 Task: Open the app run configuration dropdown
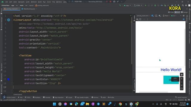pyautogui.click(x=127, y=5)
